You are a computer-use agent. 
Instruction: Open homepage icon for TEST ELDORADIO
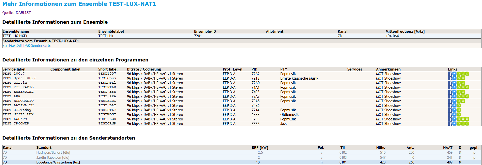(x=454, y=101)
